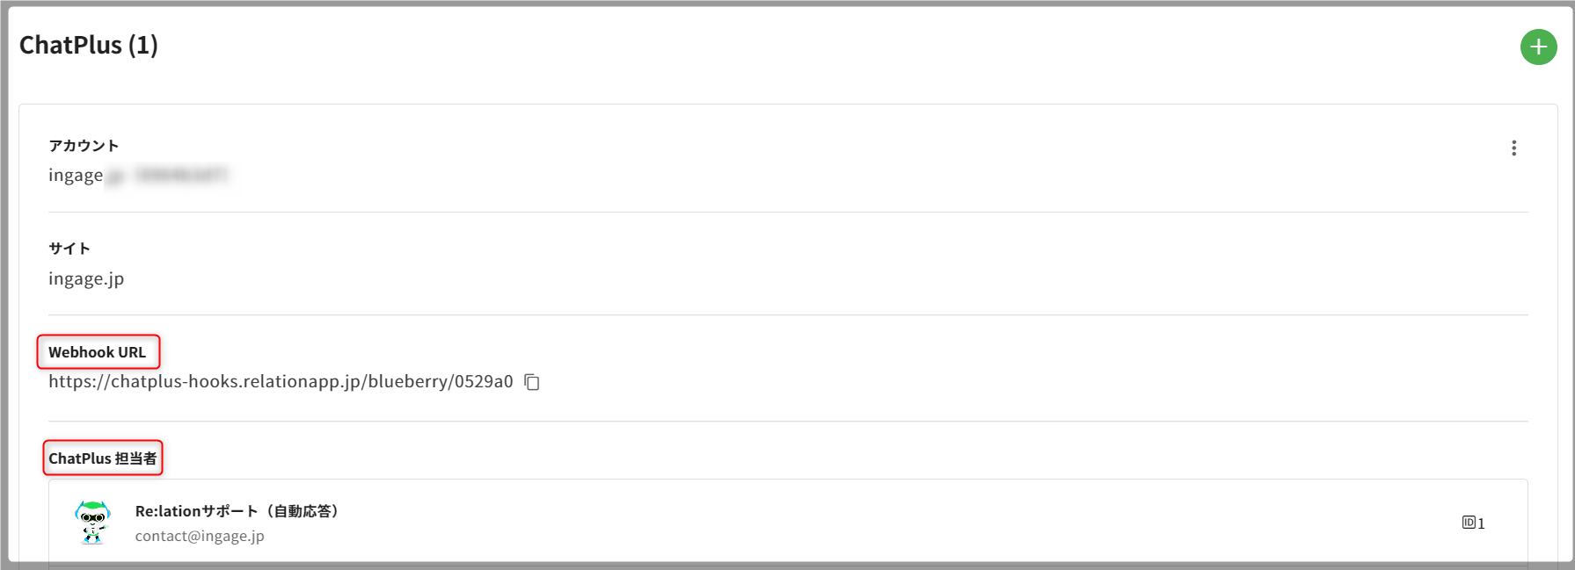This screenshot has width=1575, height=570.
Task: Click the contact@ingage.jp email address
Action: [x=200, y=536]
